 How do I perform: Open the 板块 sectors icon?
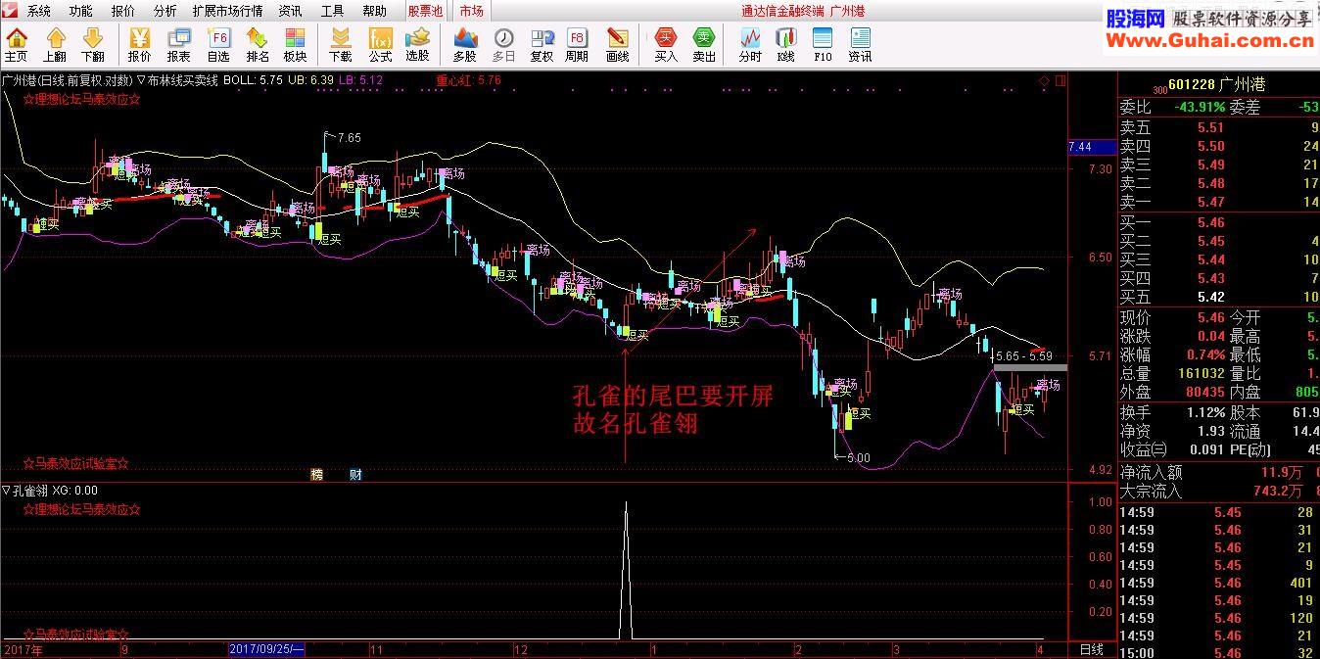295,44
